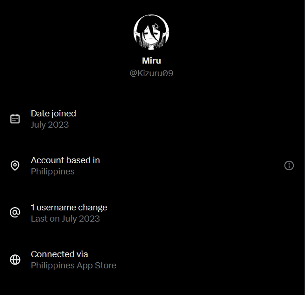The width and height of the screenshot is (305, 295).
Task: Select the Last on July 2023 text
Action: coord(65,219)
